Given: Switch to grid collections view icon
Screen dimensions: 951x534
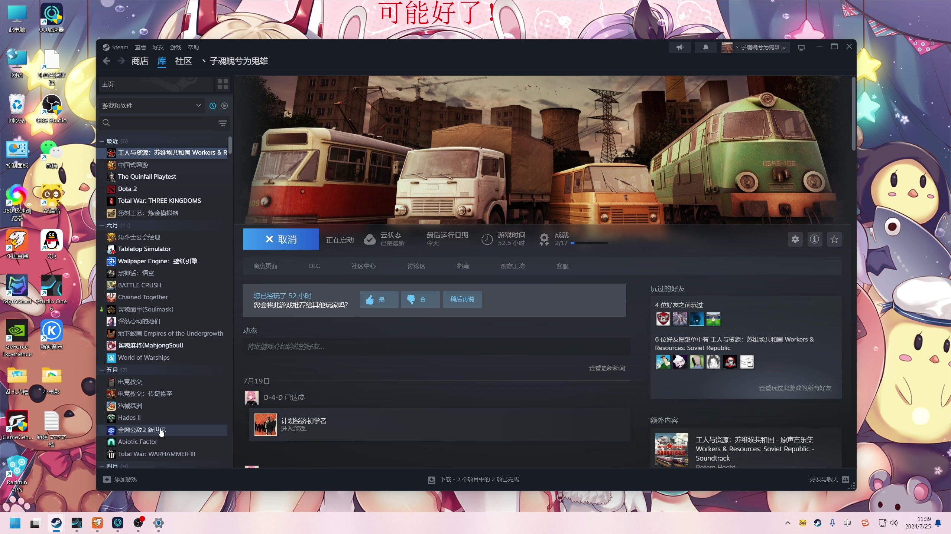Looking at the screenshot, I should [x=223, y=84].
